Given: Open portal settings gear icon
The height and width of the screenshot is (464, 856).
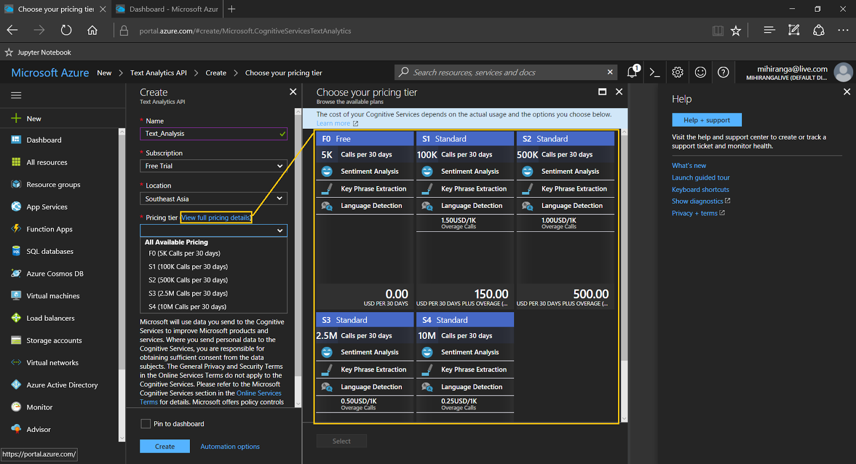Looking at the screenshot, I should click(677, 72).
